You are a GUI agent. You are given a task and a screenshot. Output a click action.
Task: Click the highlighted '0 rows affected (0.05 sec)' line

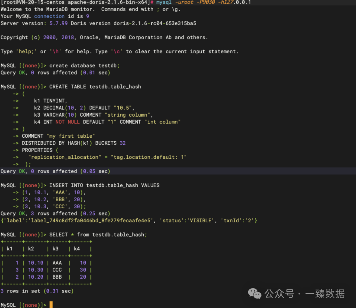(x=178, y=171)
